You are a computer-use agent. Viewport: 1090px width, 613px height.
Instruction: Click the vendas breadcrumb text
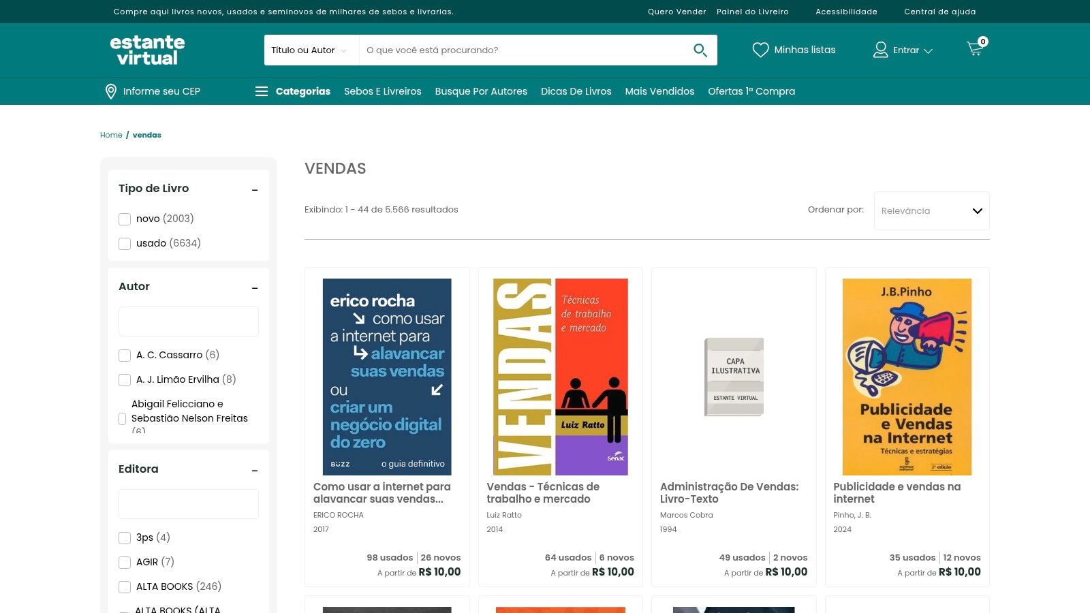[x=147, y=135]
